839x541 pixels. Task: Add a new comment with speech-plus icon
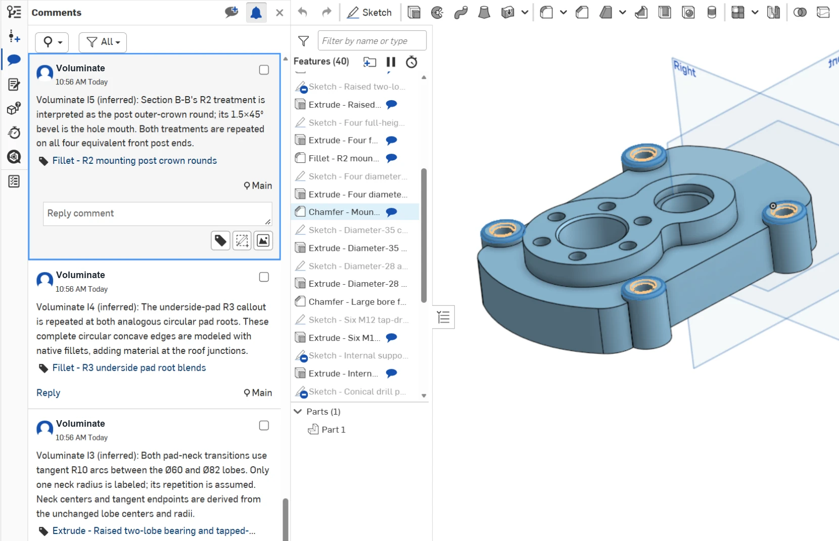point(231,12)
